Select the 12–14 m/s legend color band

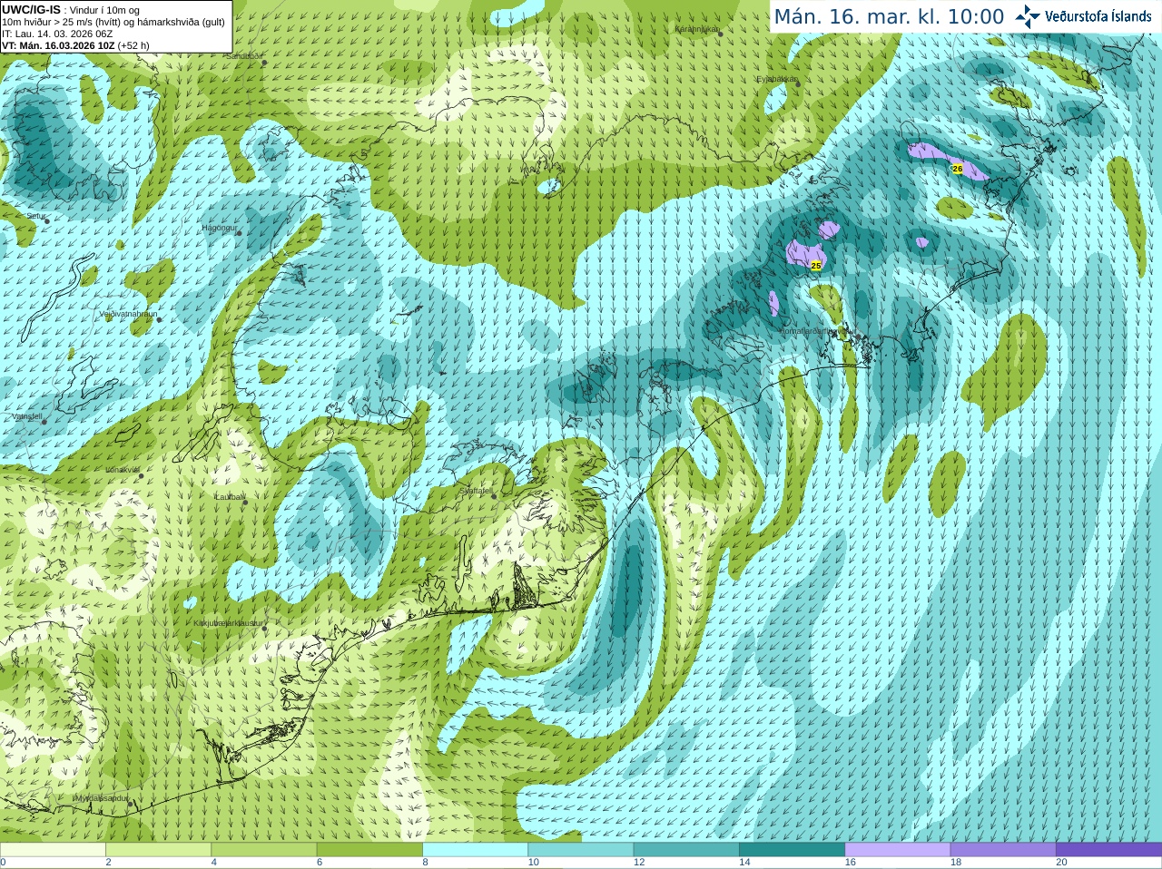686,850
